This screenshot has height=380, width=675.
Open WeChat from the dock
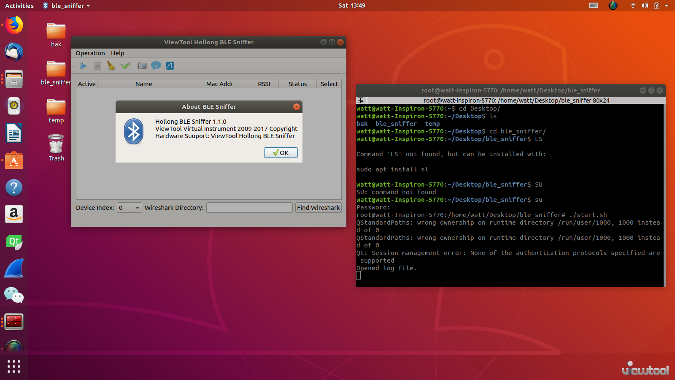(14, 296)
